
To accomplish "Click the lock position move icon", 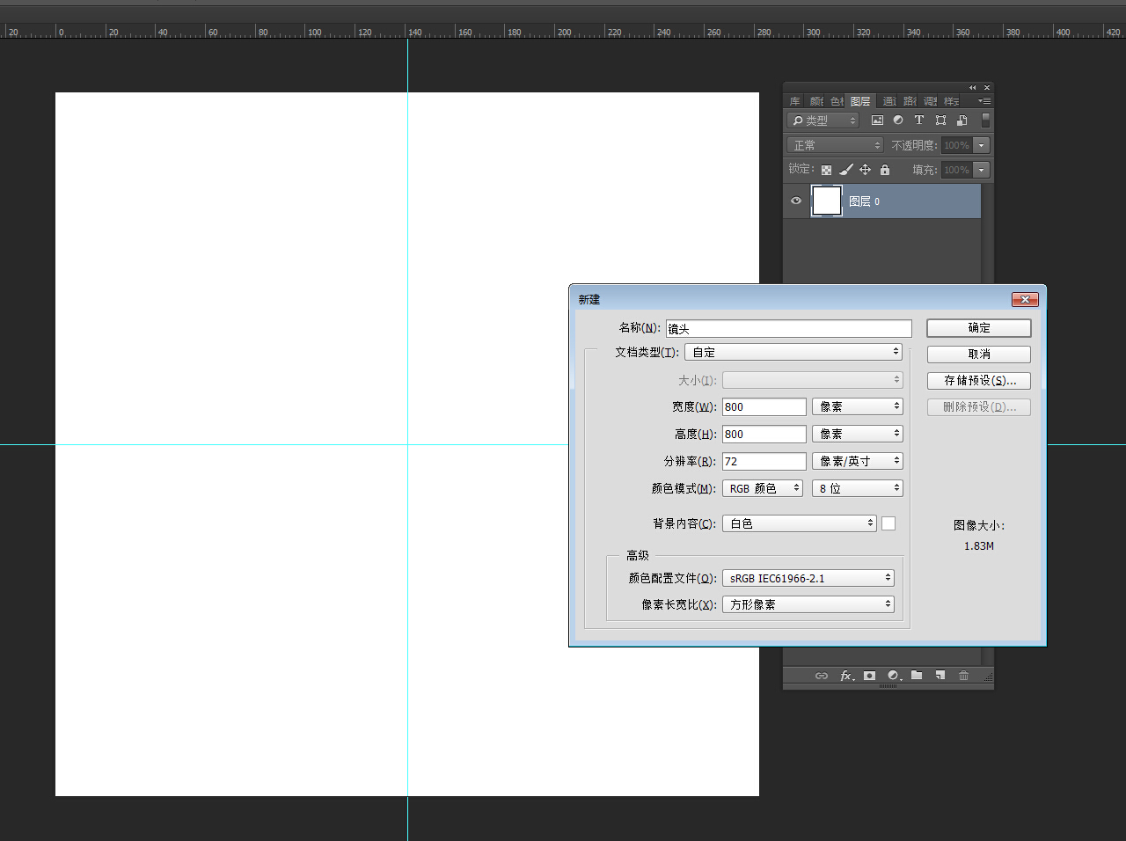I will pos(865,170).
